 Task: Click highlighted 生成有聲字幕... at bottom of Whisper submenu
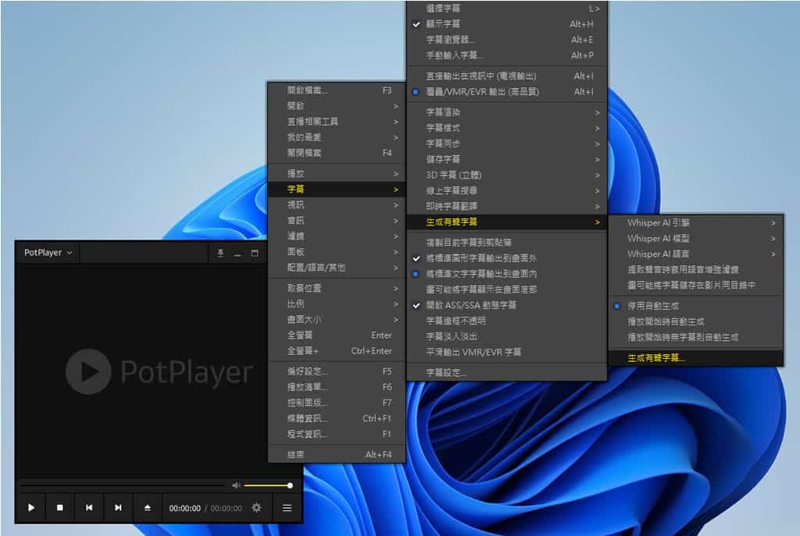point(695,358)
